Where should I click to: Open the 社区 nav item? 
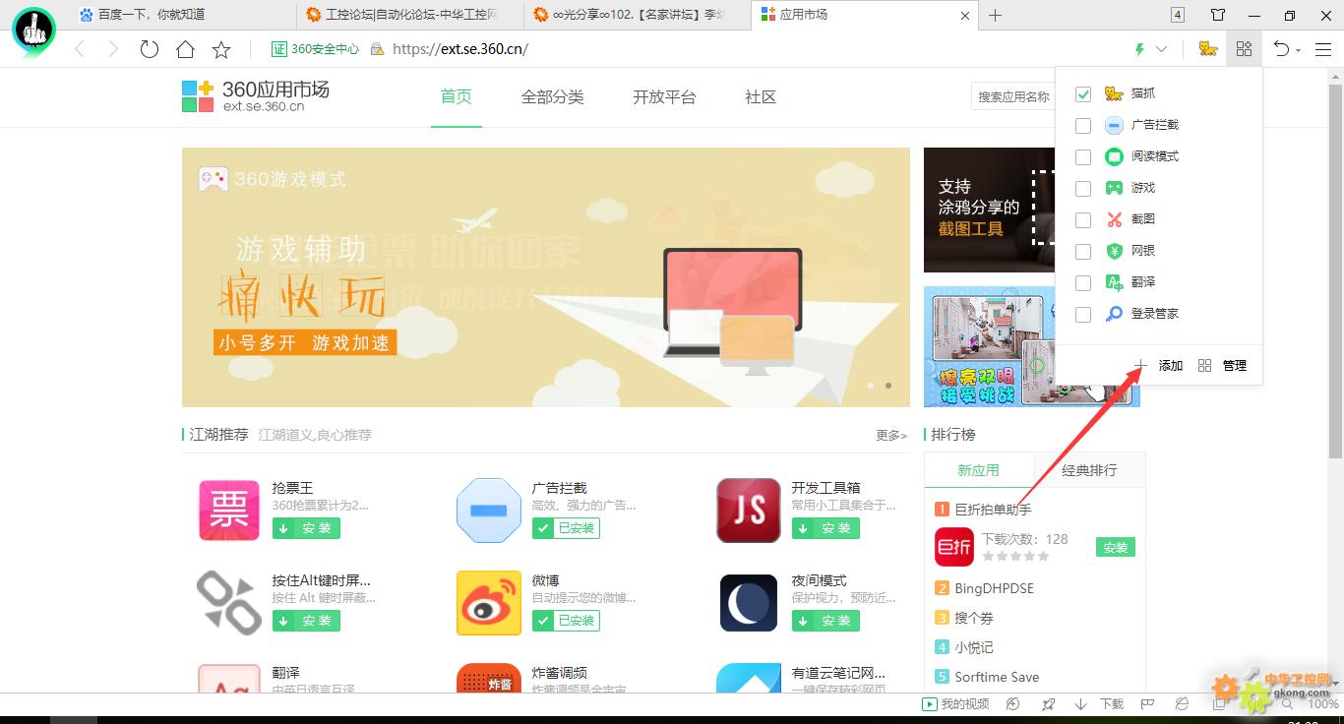click(761, 96)
